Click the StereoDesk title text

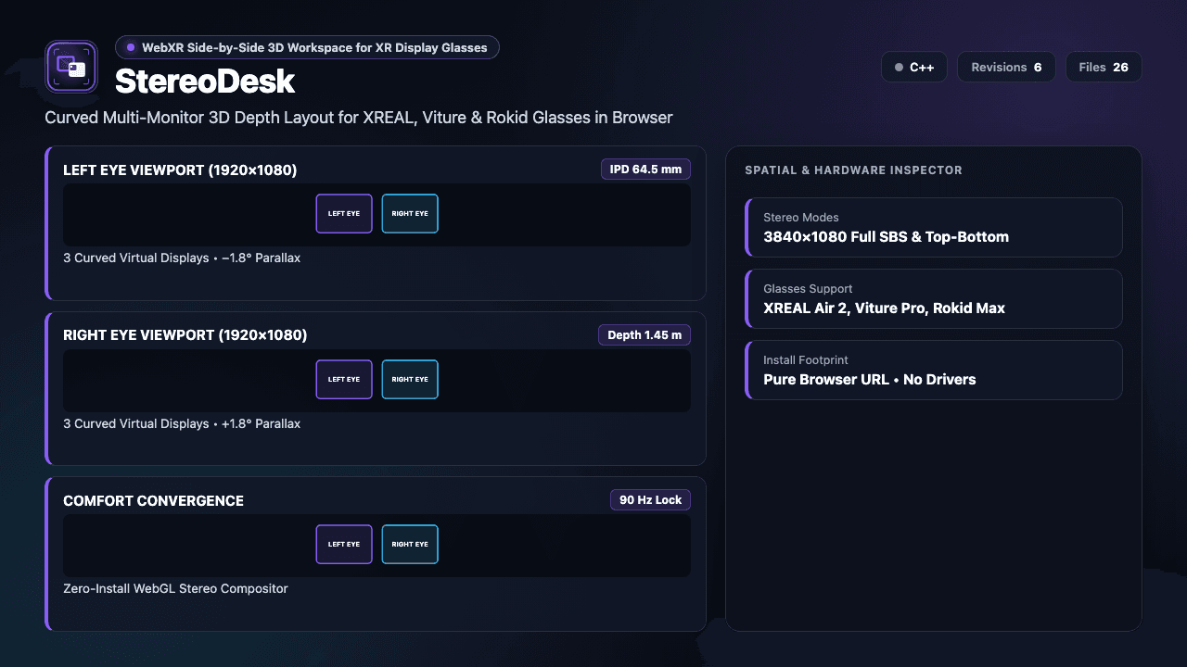pyautogui.click(x=205, y=82)
